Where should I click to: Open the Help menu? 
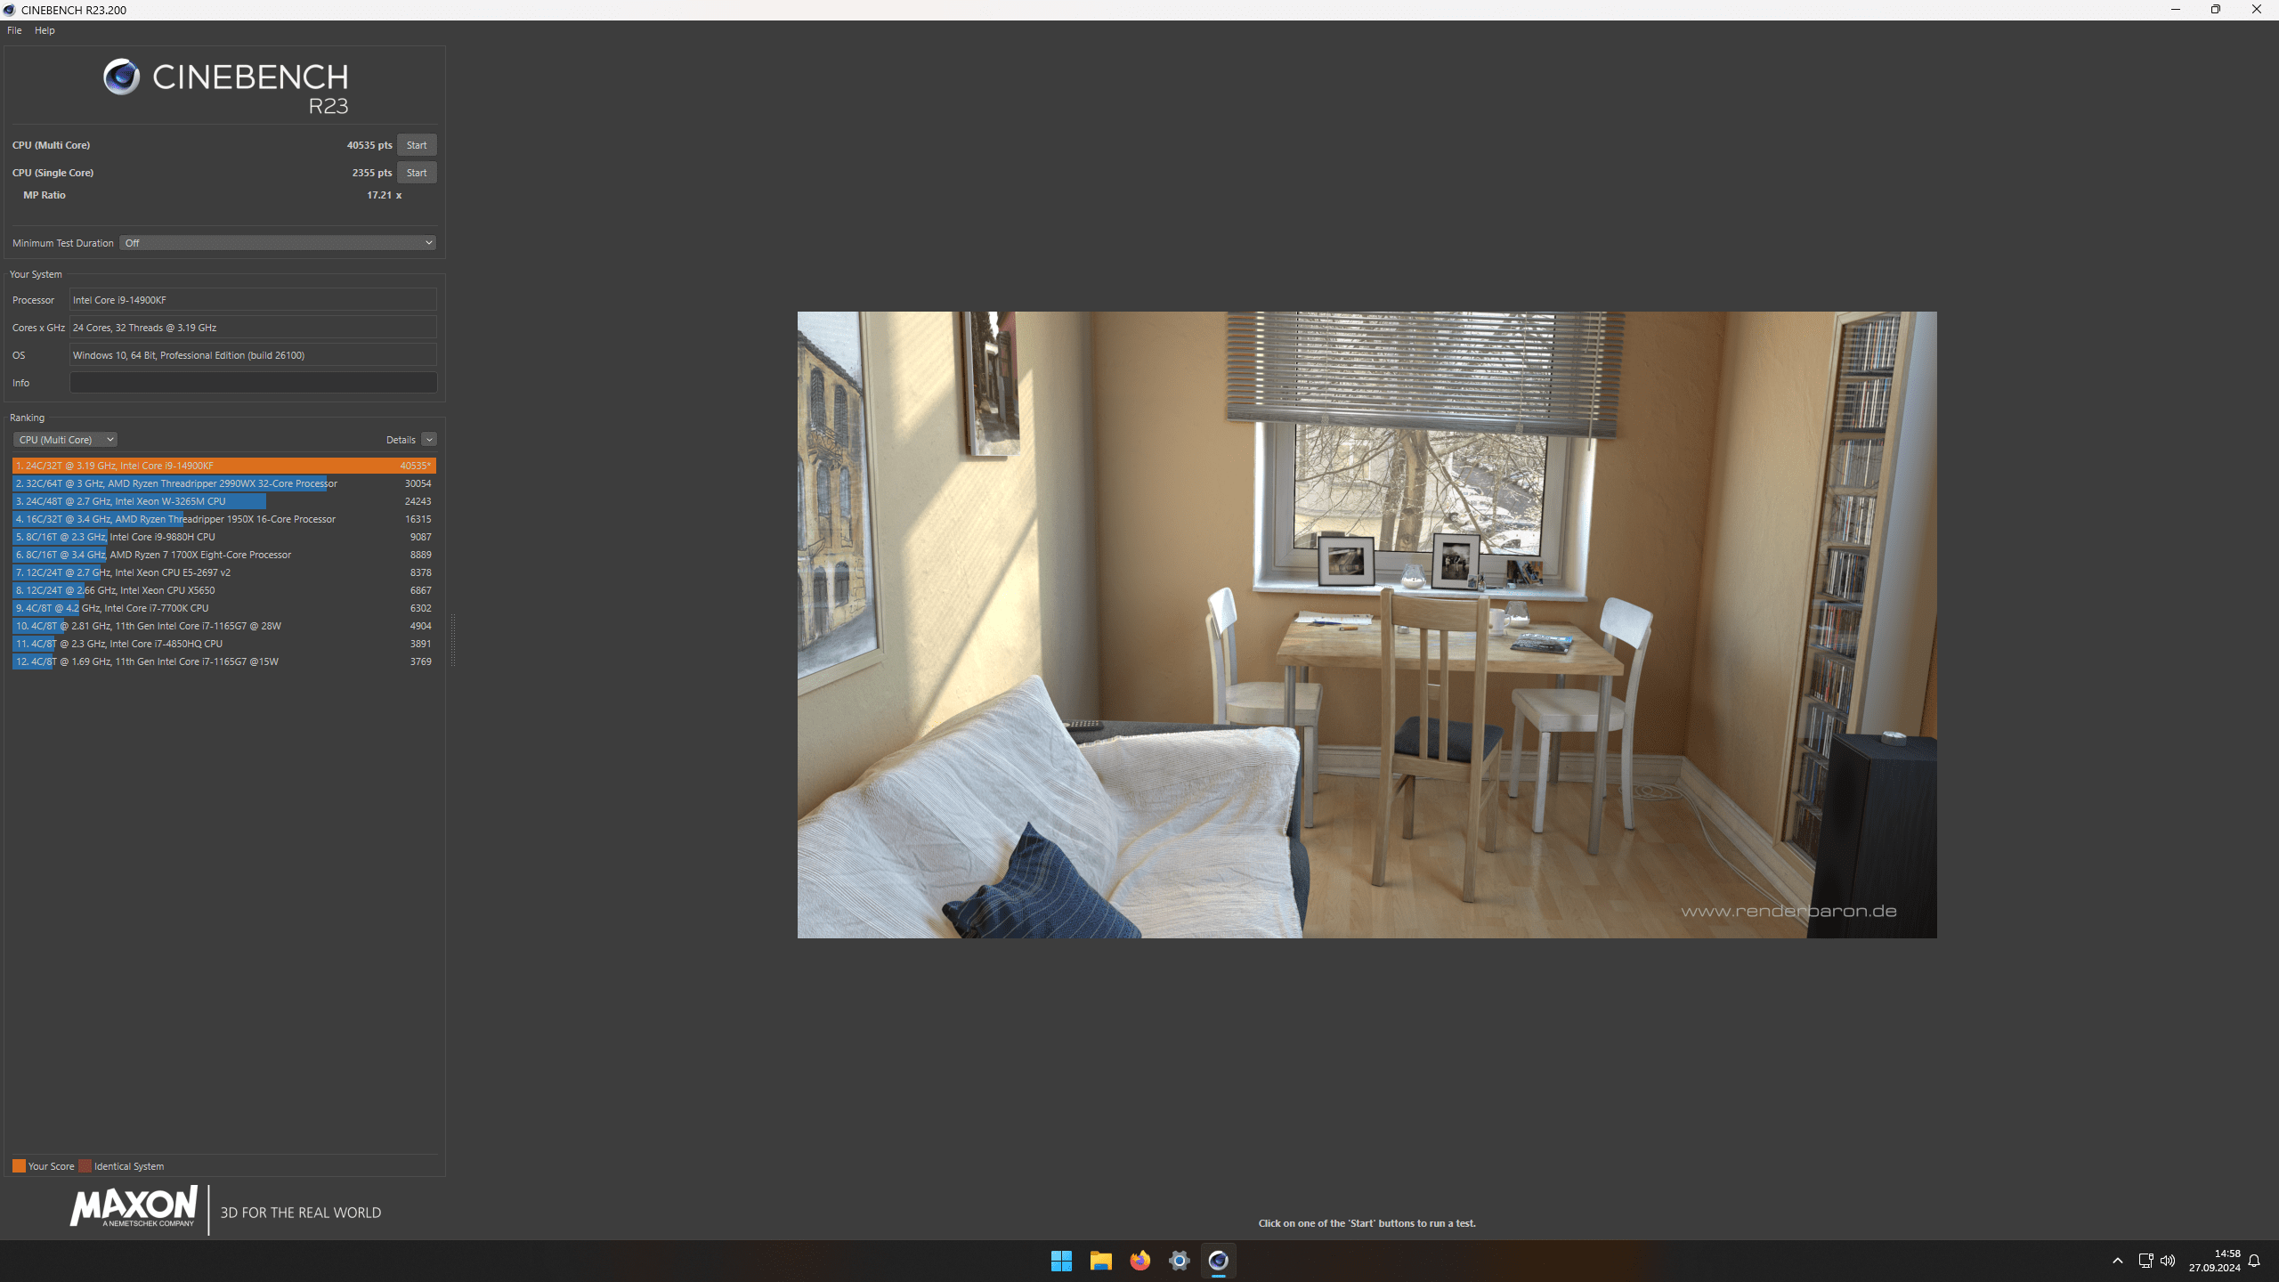[45, 30]
